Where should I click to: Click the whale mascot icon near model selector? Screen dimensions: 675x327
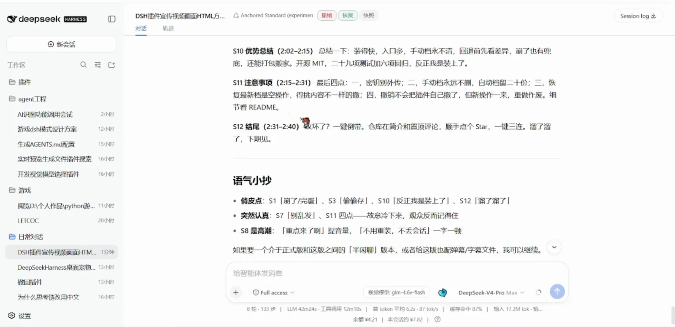(x=442, y=292)
